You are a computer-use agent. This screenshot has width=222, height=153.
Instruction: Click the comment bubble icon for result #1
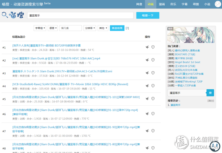(x=153, y=47)
